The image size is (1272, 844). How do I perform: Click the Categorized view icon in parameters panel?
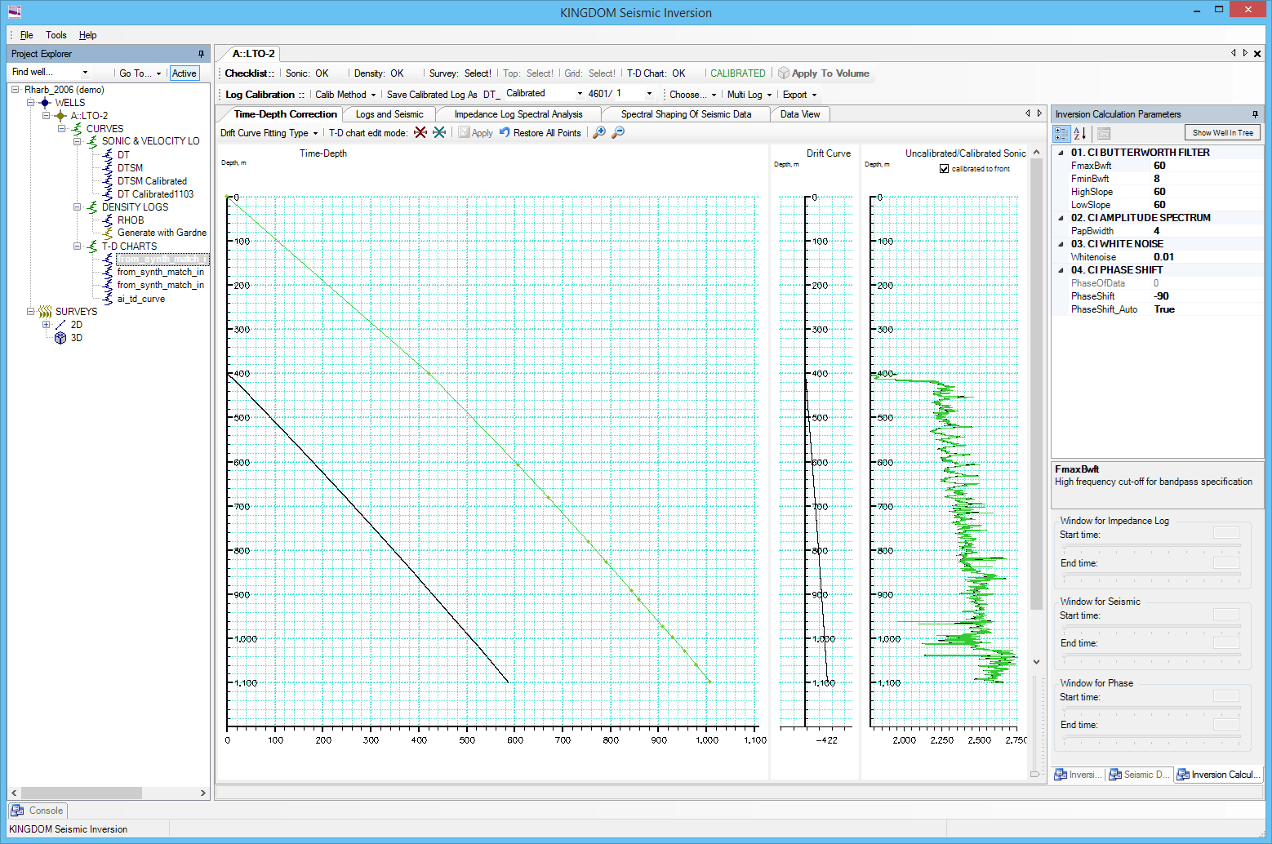click(x=1062, y=133)
